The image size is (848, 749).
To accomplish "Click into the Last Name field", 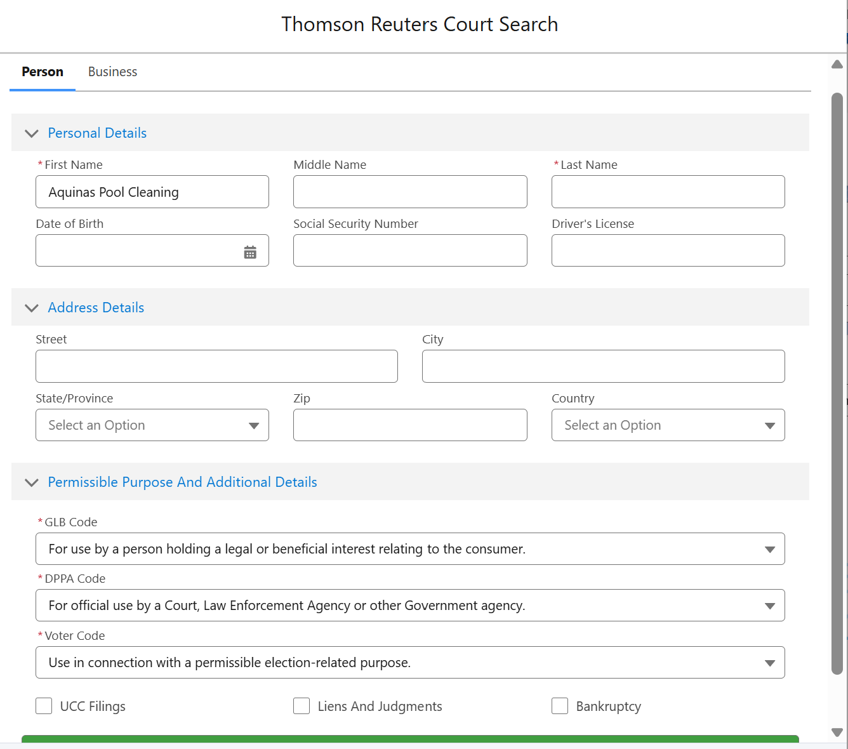I will tap(668, 192).
